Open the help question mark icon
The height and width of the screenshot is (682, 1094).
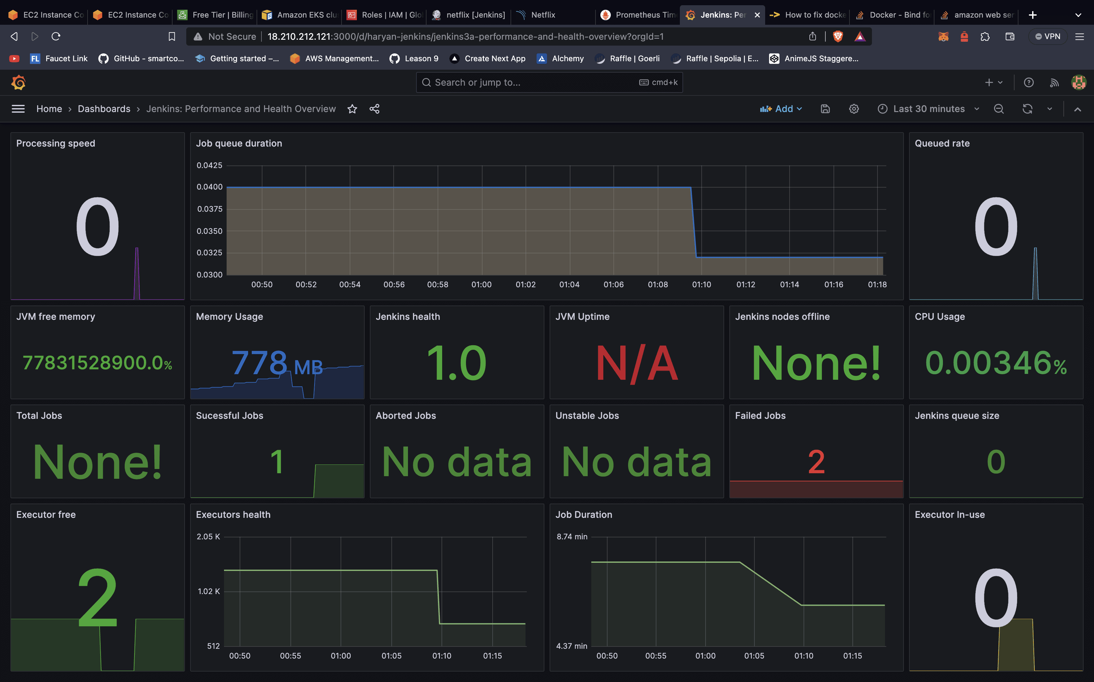coord(1029,82)
